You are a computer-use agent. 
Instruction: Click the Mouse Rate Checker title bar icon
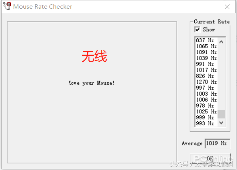coord(7,6)
